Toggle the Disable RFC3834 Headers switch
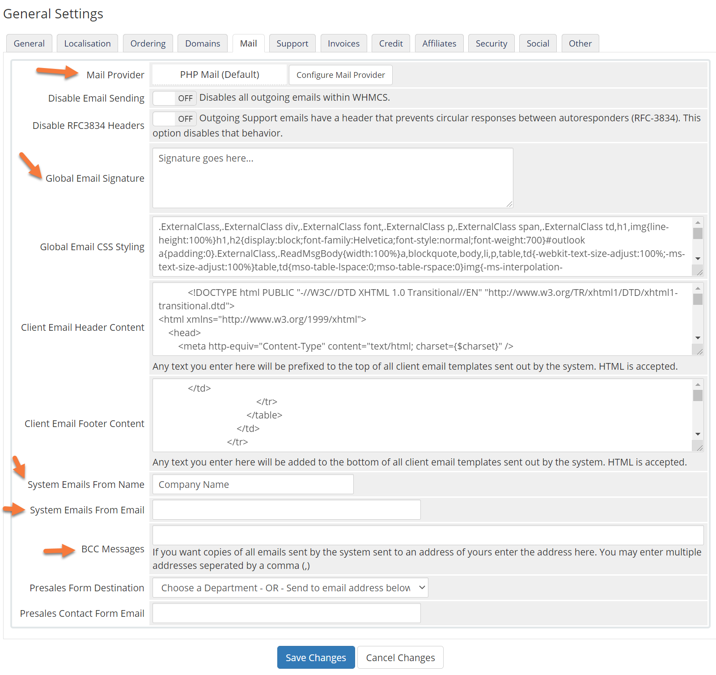Screen dimensions: 716x675 pyautogui.click(x=174, y=119)
